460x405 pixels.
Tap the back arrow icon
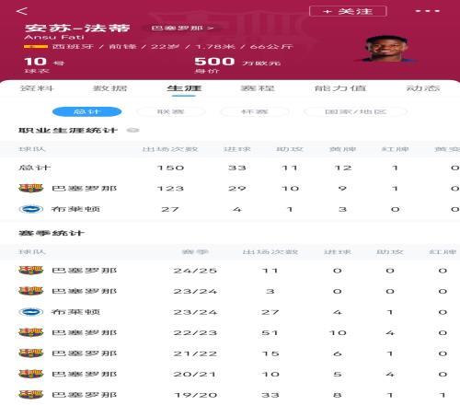(22, 11)
